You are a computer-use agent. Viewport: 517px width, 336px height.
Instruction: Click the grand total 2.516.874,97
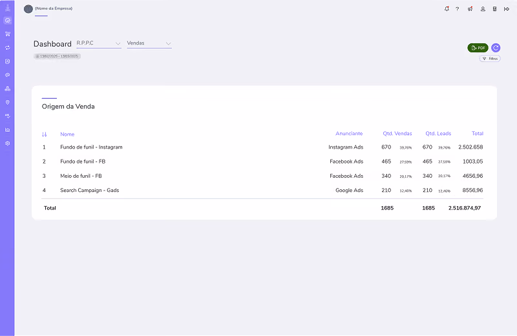click(465, 208)
